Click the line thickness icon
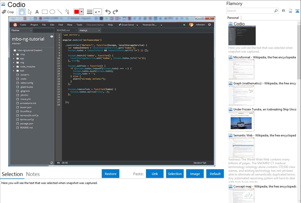Viewport: 301px width, 203px height. [x=90, y=12]
